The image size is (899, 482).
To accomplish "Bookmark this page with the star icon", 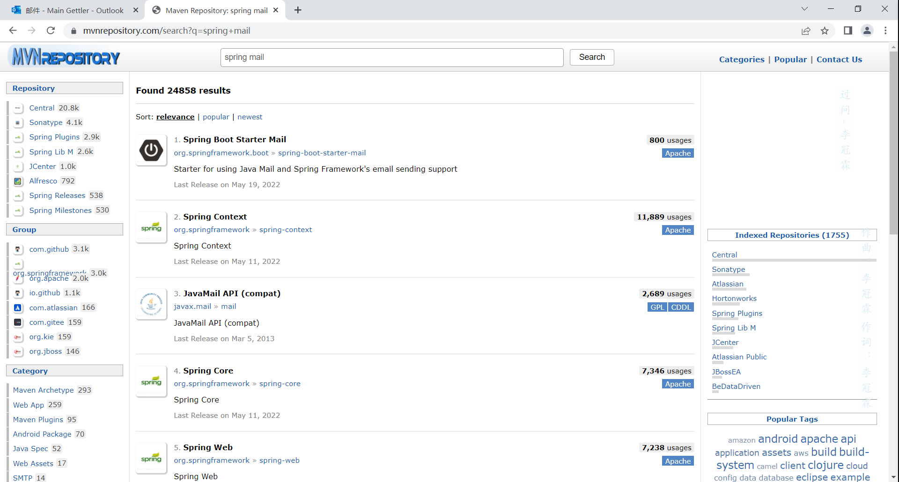I will 825,31.
